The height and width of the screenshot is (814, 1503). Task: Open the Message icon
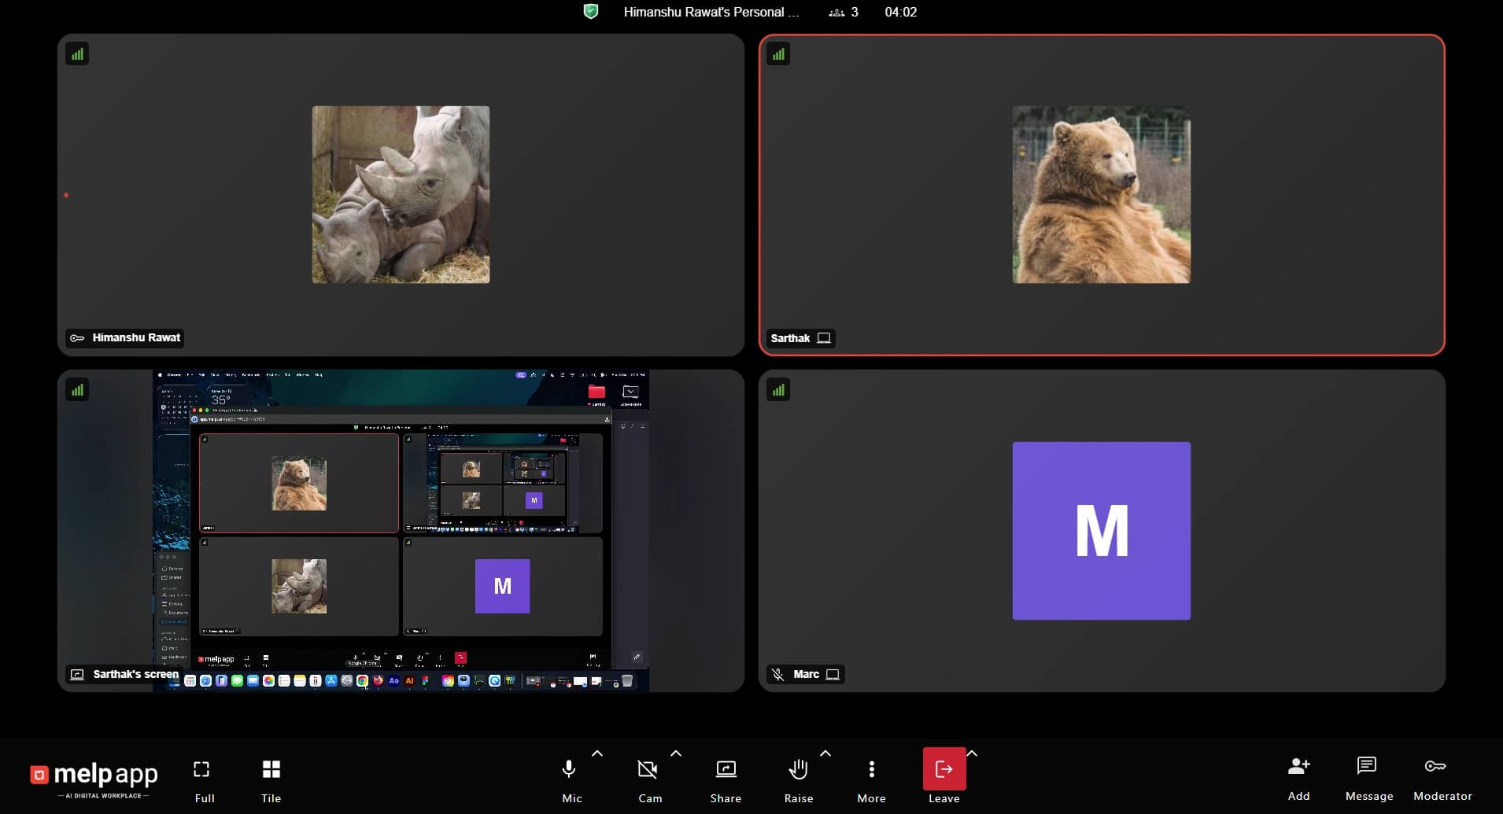(1368, 767)
